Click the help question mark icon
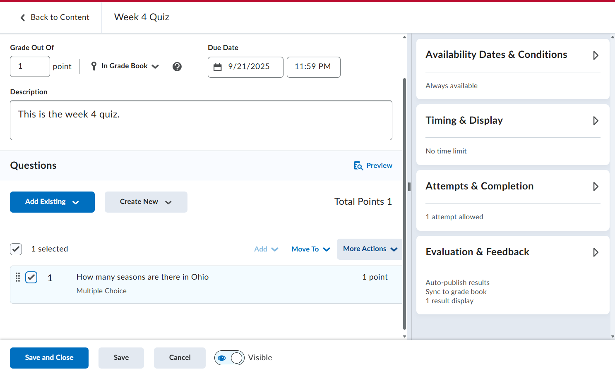Image resolution: width=615 pixels, height=376 pixels. pos(177,67)
